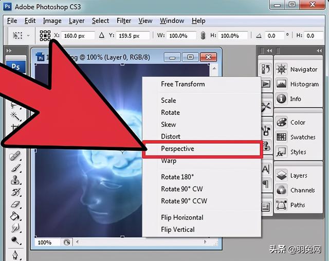Viewport: 329px width, 261px height.
Task: Open the Image menu
Action: [52, 21]
